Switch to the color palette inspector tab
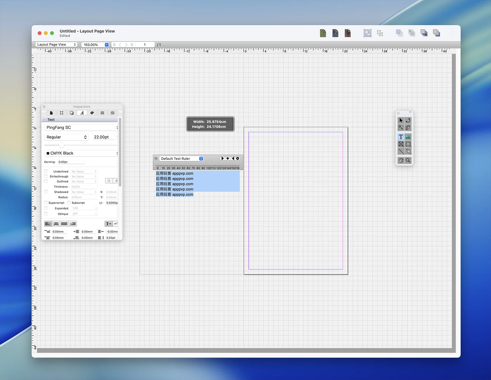Viewport: 491px width, 380px height. pos(92,113)
